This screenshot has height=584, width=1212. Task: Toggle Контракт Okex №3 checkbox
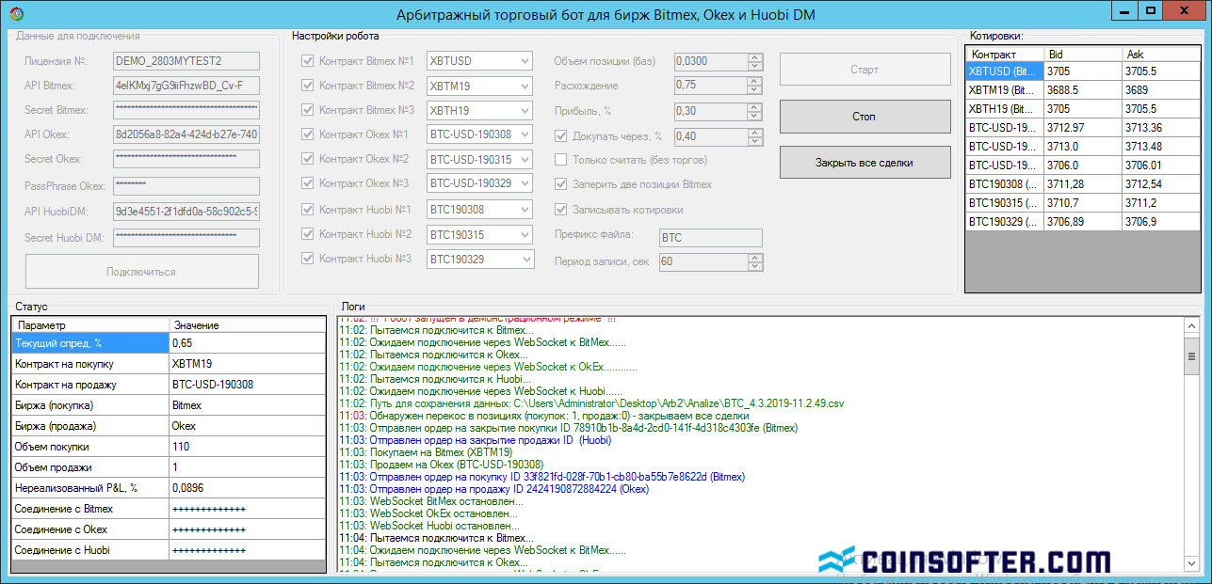point(307,183)
